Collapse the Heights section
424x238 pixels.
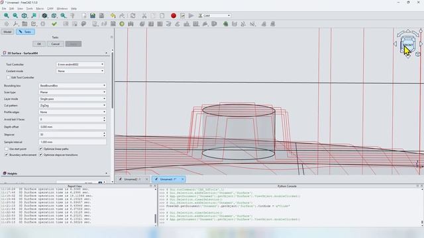[106, 173]
